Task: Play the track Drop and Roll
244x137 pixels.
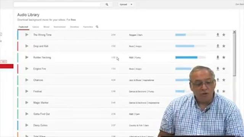Action: [x=27, y=46]
